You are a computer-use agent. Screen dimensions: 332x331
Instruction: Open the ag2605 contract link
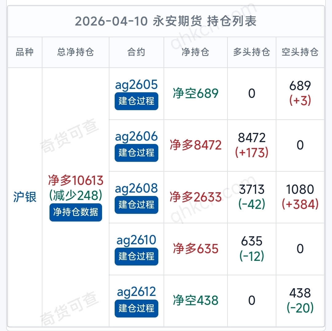136,85
